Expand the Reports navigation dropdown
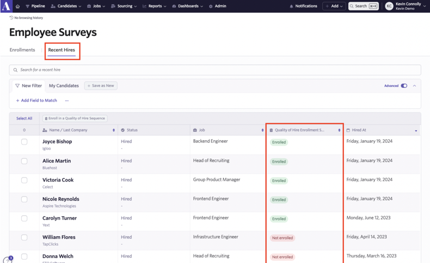Viewport: 430px width, 263px height. [155, 6]
